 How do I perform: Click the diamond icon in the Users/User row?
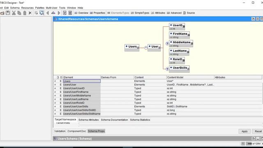[x=55, y=85]
